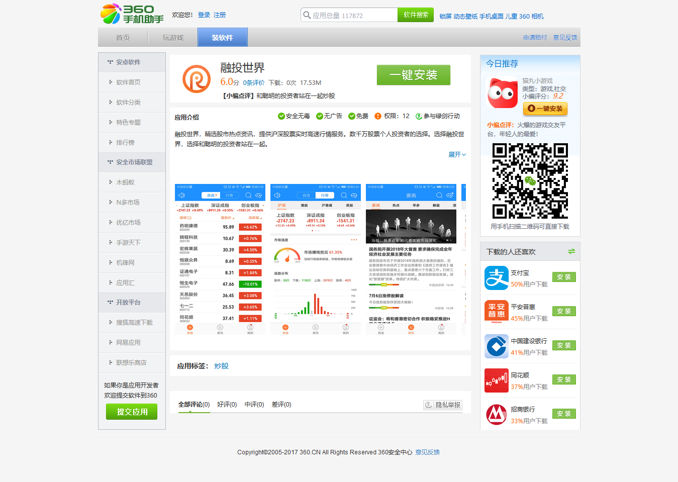This screenshot has width=678, height=482.
Task: Open the 中国建设银行 app icon
Action: [497, 346]
